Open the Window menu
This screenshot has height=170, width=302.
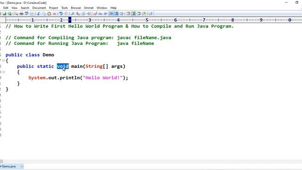pyautogui.click(x=102, y=8)
